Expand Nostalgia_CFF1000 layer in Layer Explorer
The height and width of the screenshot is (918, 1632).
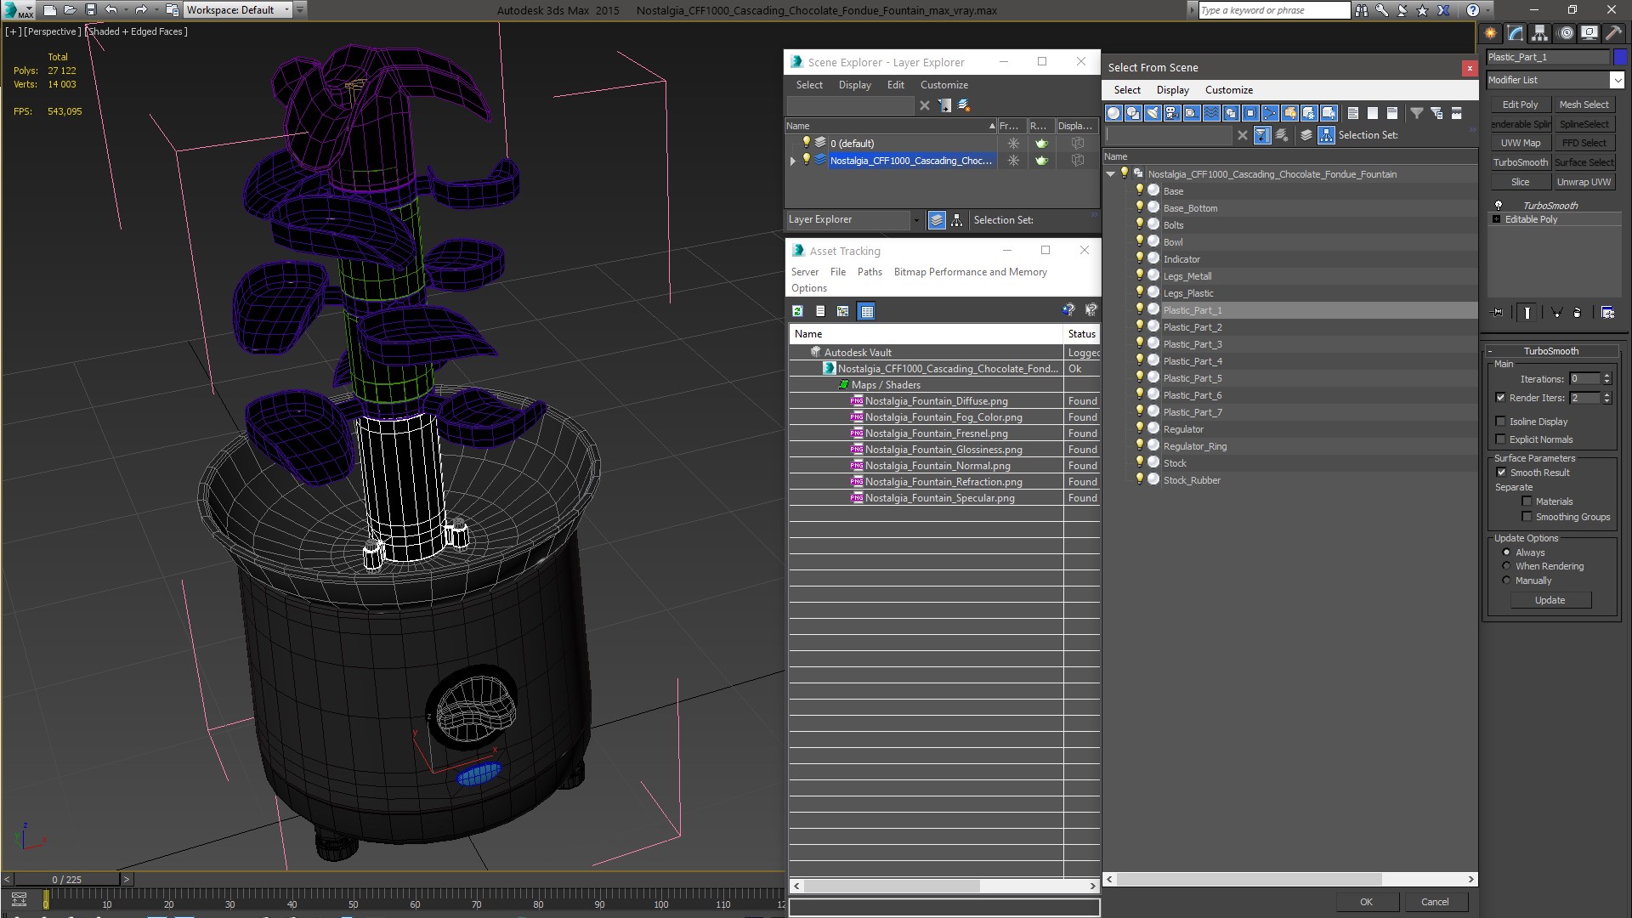coord(793,161)
